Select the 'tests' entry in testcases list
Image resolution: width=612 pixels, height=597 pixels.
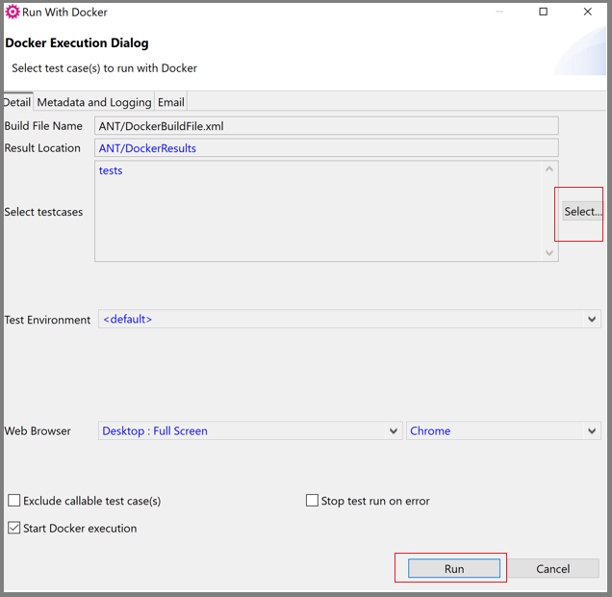tap(111, 170)
